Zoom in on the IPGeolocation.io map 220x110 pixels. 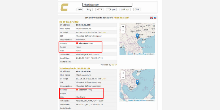click(123, 73)
